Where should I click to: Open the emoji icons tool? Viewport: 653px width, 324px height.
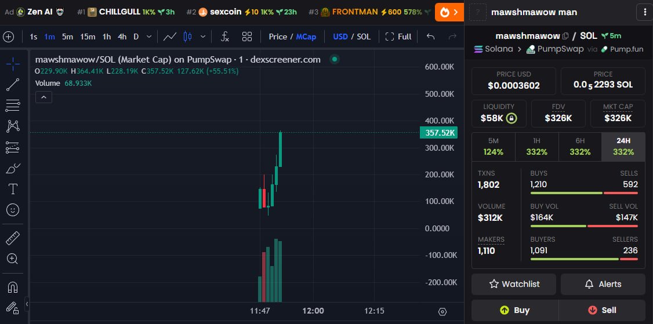point(13,210)
